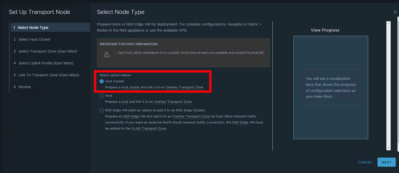This screenshot has width=399, height=173.
Task: Open the 'host cluster' hyperlink
Action: click(x=131, y=87)
